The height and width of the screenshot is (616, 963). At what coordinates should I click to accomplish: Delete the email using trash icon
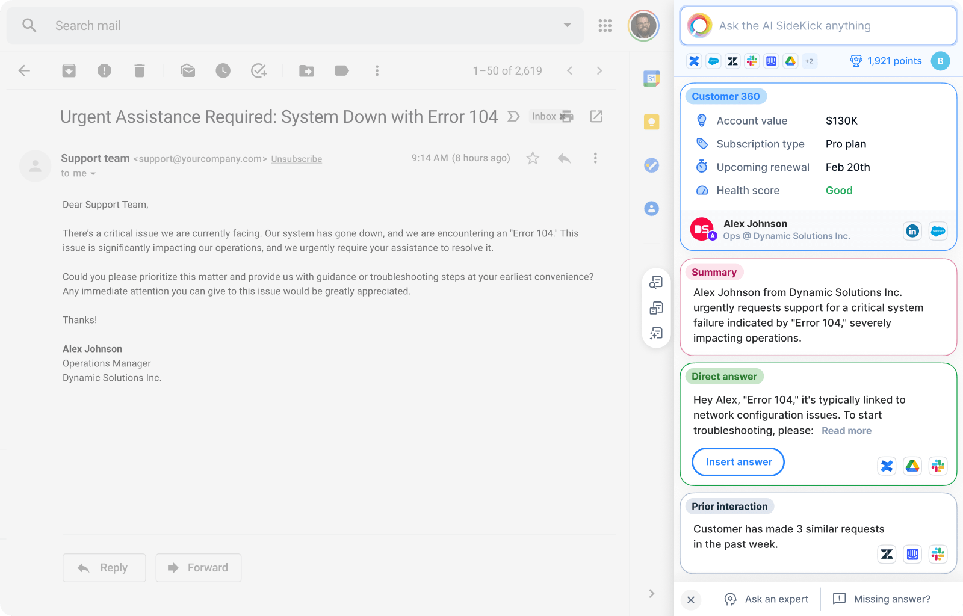[x=140, y=71]
